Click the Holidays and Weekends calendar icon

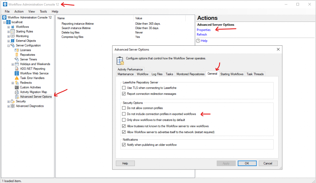click(x=17, y=64)
